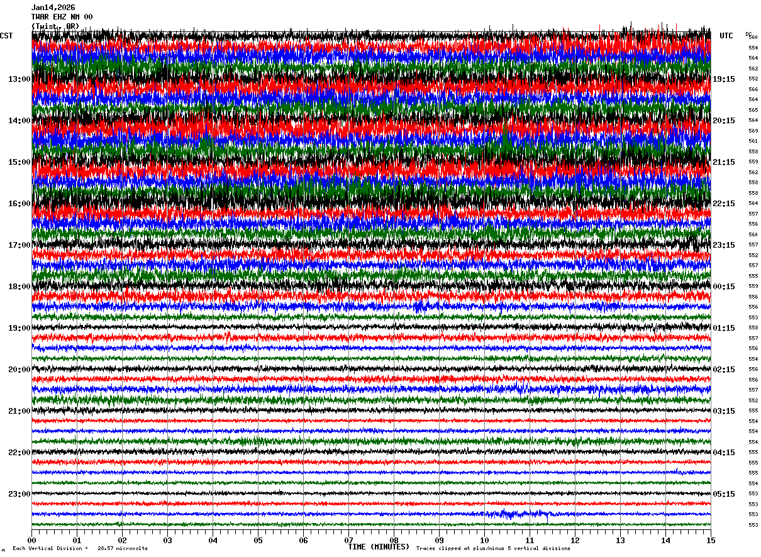Click the 21:15 UTC time label
The height and width of the screenshot is (557, 761).
724,162
